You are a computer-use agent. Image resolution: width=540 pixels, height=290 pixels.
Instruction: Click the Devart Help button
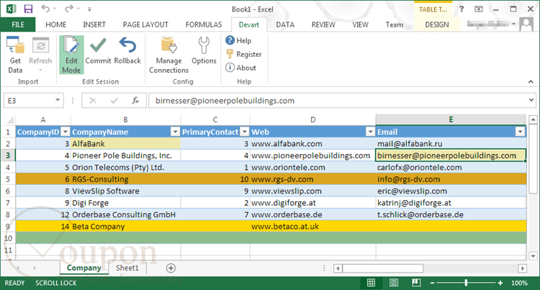tap(238, 40)
